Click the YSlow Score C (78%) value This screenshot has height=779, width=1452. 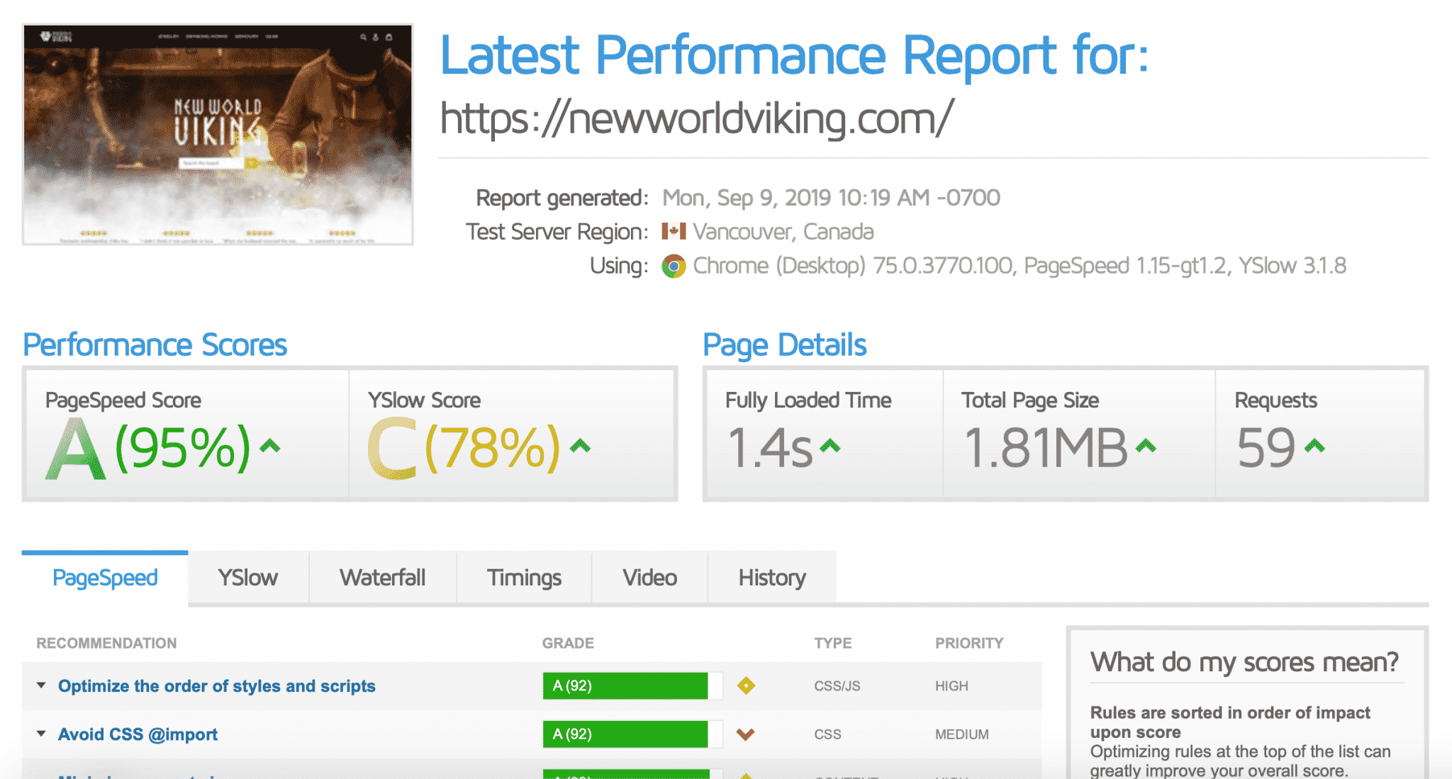pyautogui.click(x=464, y=448)
